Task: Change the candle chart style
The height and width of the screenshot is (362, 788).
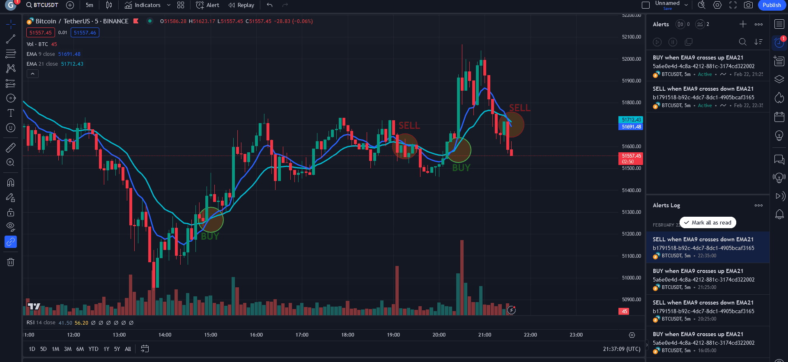Action: coord(109,5)
